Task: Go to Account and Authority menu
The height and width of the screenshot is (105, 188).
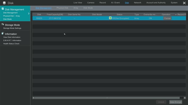Action: tap(156, 3)
